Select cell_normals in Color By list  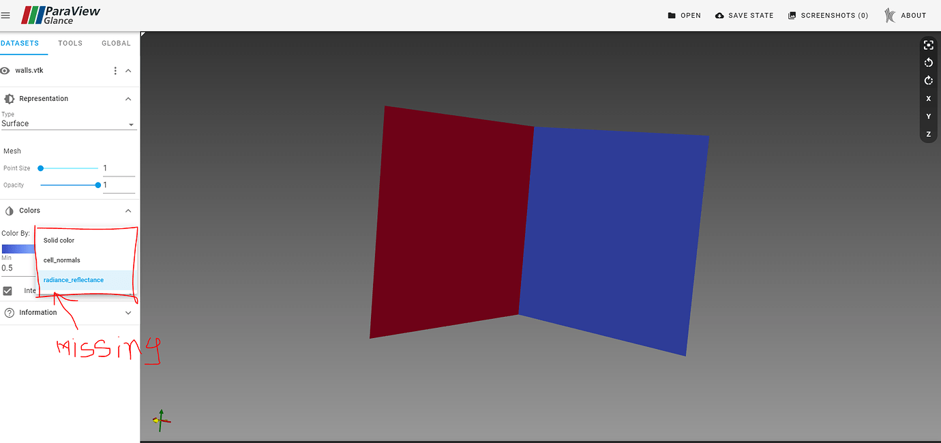87,260
